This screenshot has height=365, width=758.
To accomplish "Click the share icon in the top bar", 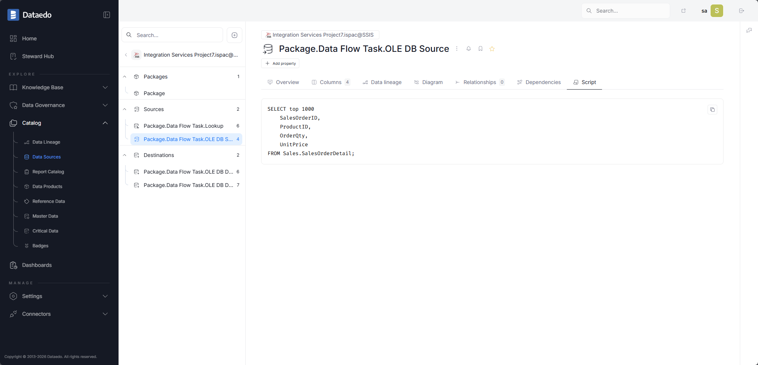I will (x=683, y=11).
